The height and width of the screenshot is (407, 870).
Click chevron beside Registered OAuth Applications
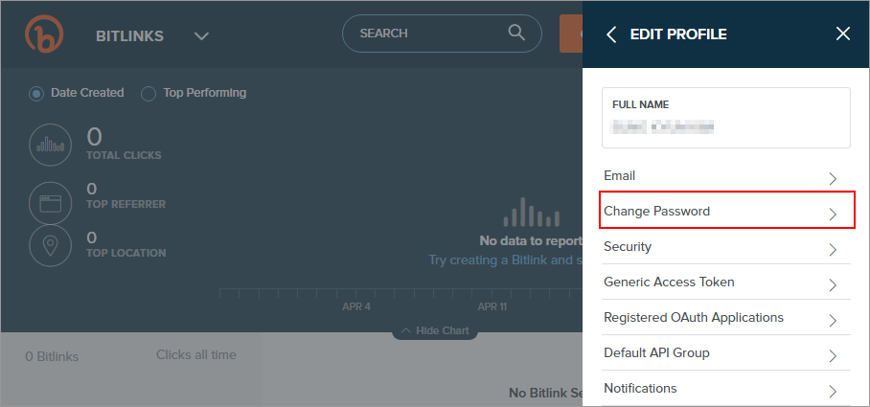tap(833, 321)
